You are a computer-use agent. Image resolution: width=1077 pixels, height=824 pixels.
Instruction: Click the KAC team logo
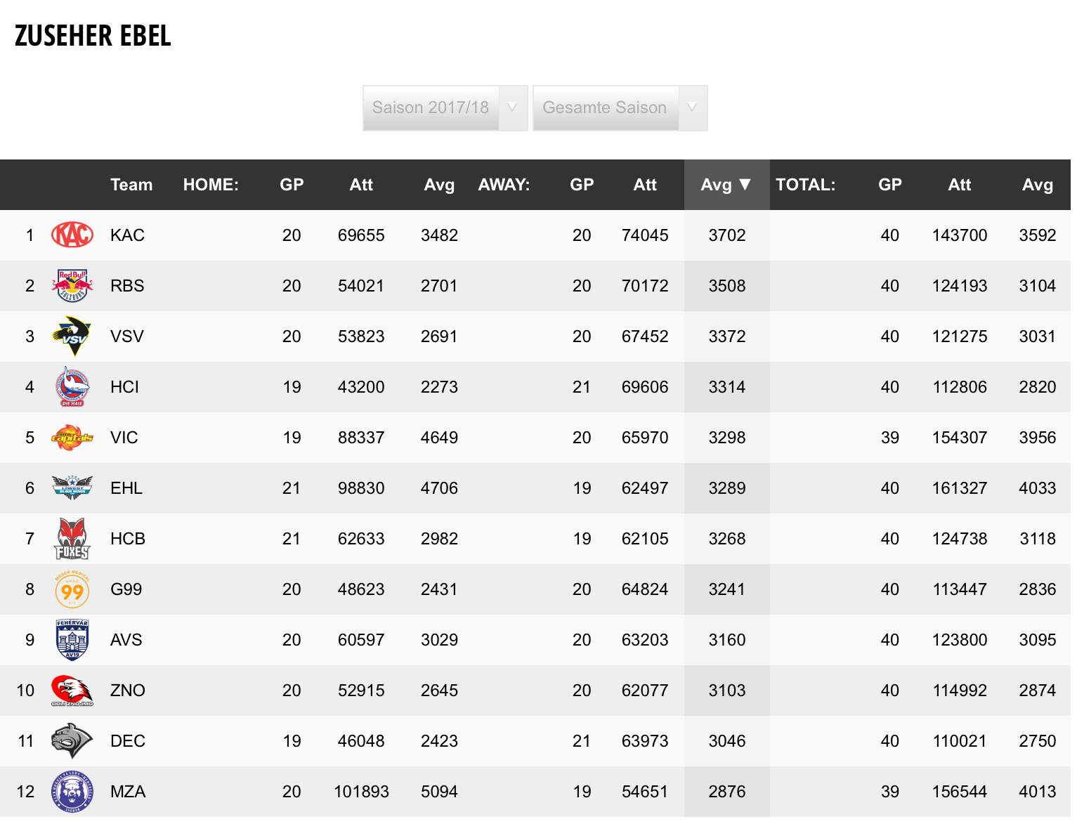tap(72, 235)
